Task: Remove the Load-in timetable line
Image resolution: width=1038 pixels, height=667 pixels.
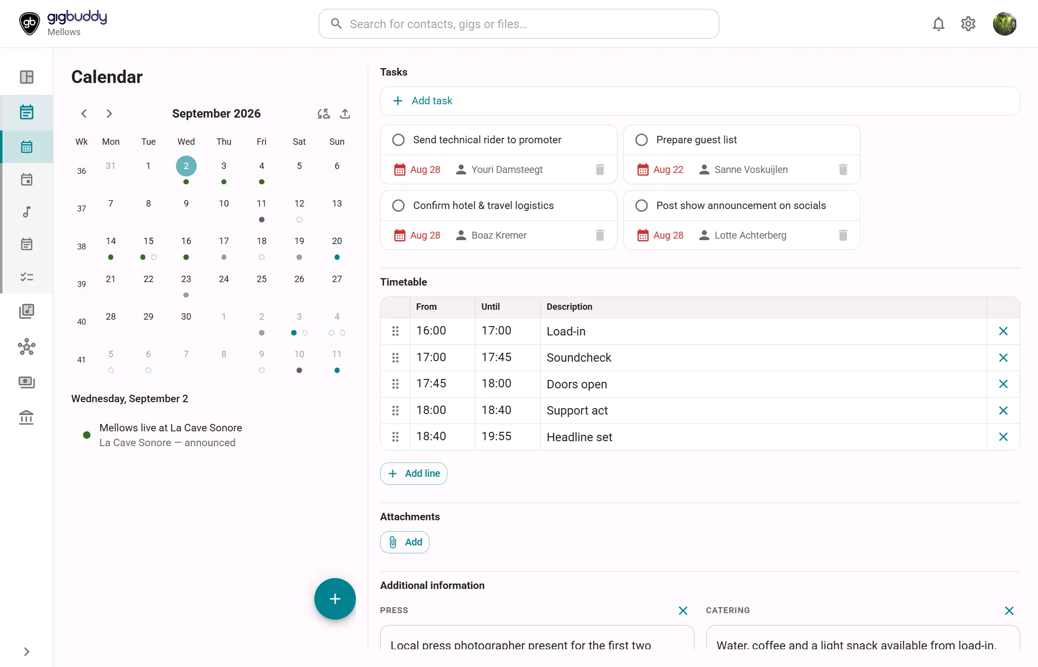Action: coord(1003,331)
